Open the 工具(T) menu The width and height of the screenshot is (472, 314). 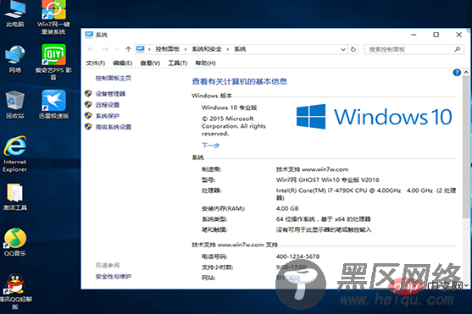[178, 63]
